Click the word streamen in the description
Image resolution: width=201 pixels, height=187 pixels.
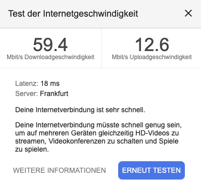point(30,141)
